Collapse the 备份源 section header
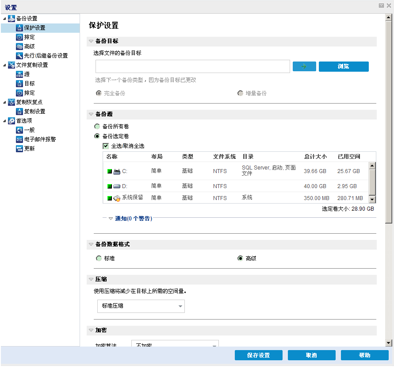 92,114
